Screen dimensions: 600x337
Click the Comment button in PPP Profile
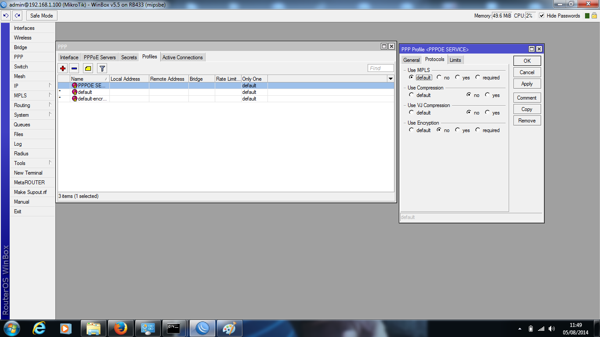[527, 98]
